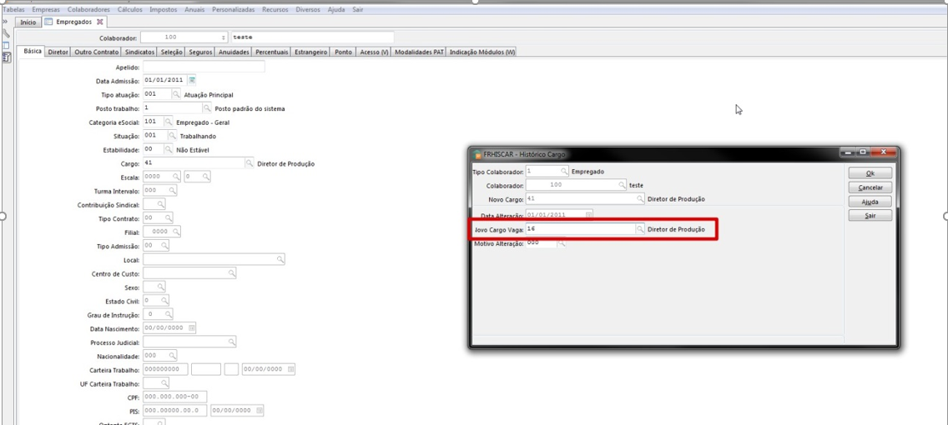Open the Centro de Custo search icon
The image size is (948, 425).
click(x=232, y=273)
